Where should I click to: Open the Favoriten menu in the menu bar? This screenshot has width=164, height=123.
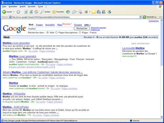31,7
